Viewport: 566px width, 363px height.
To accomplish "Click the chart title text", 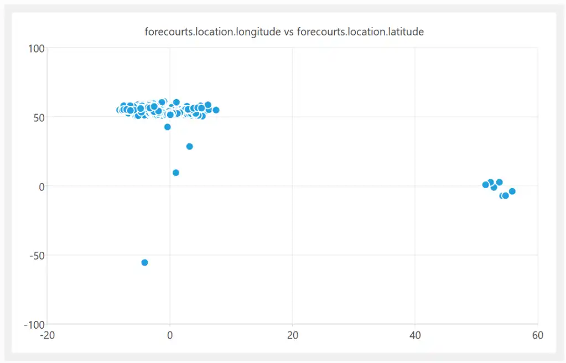I will 284,32.
